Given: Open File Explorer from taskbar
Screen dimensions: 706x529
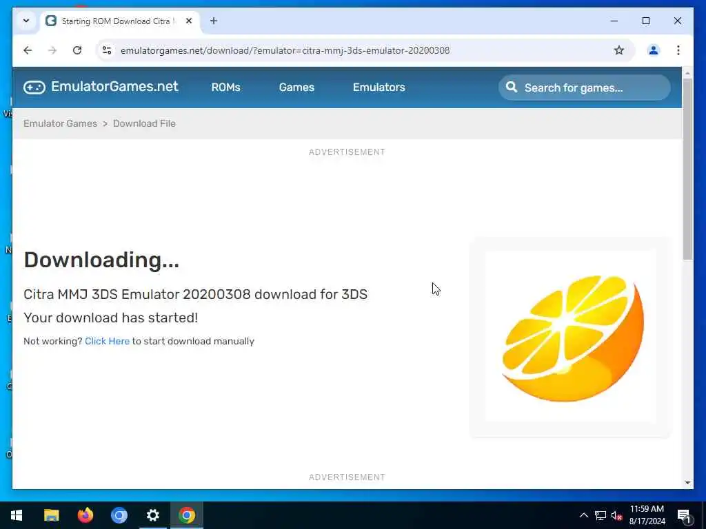Looking at the screenshot, I should tap(51, 515).
